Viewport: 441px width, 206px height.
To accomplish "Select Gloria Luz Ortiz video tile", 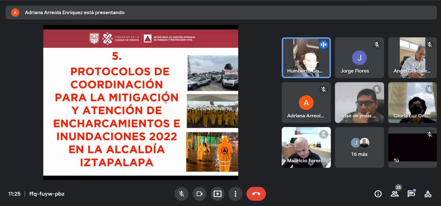I will pos(412,102).
